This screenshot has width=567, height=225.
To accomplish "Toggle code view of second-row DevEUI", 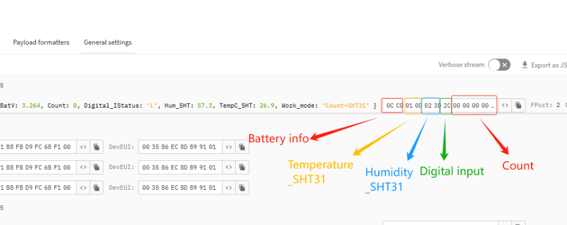I will click(x=229, y=167).
